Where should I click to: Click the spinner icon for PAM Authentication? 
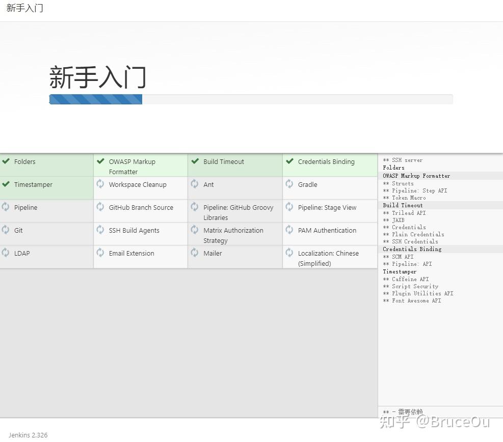tap(289, 230)
